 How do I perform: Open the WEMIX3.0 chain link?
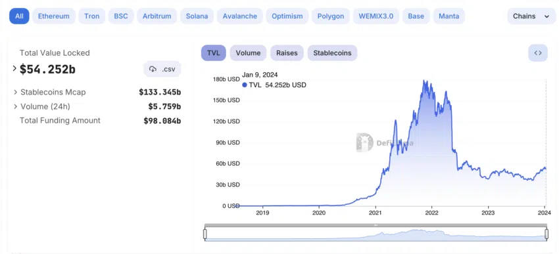click(x=376, y=16)
